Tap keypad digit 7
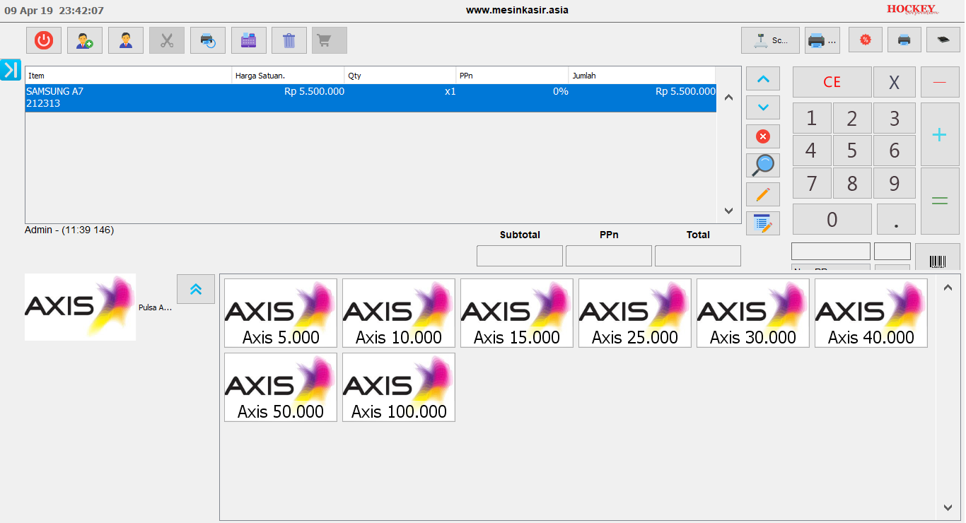 812,183
